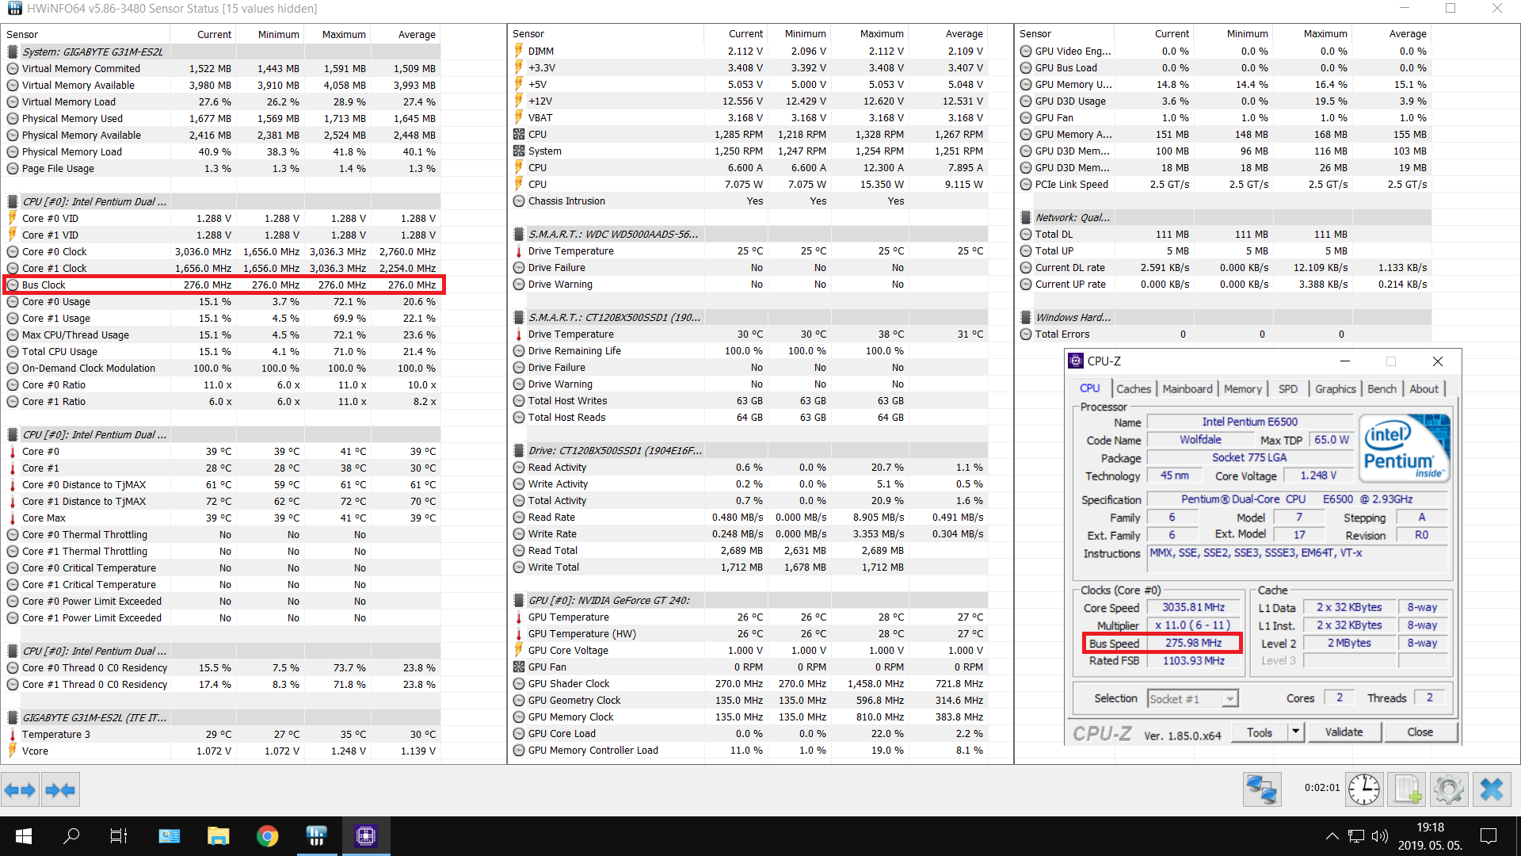Image resolution: width=1521 pixels, height=856 pixels.
Task: Switch to Caches tab in CPU-Z
Action: click(1134, 389)
